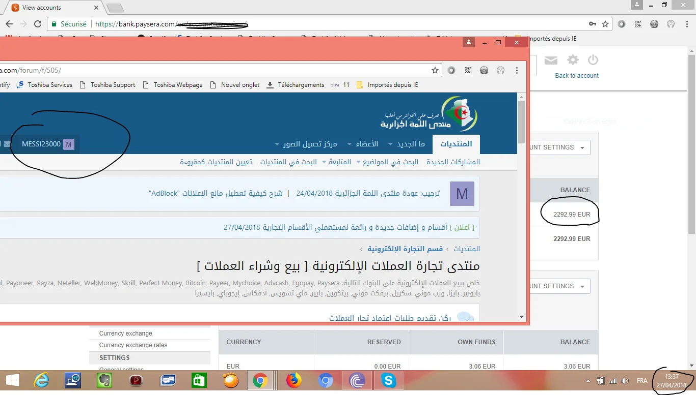Reload the Paysera page
This screenshot has width=696, height=395.
(x=38, y=24)
